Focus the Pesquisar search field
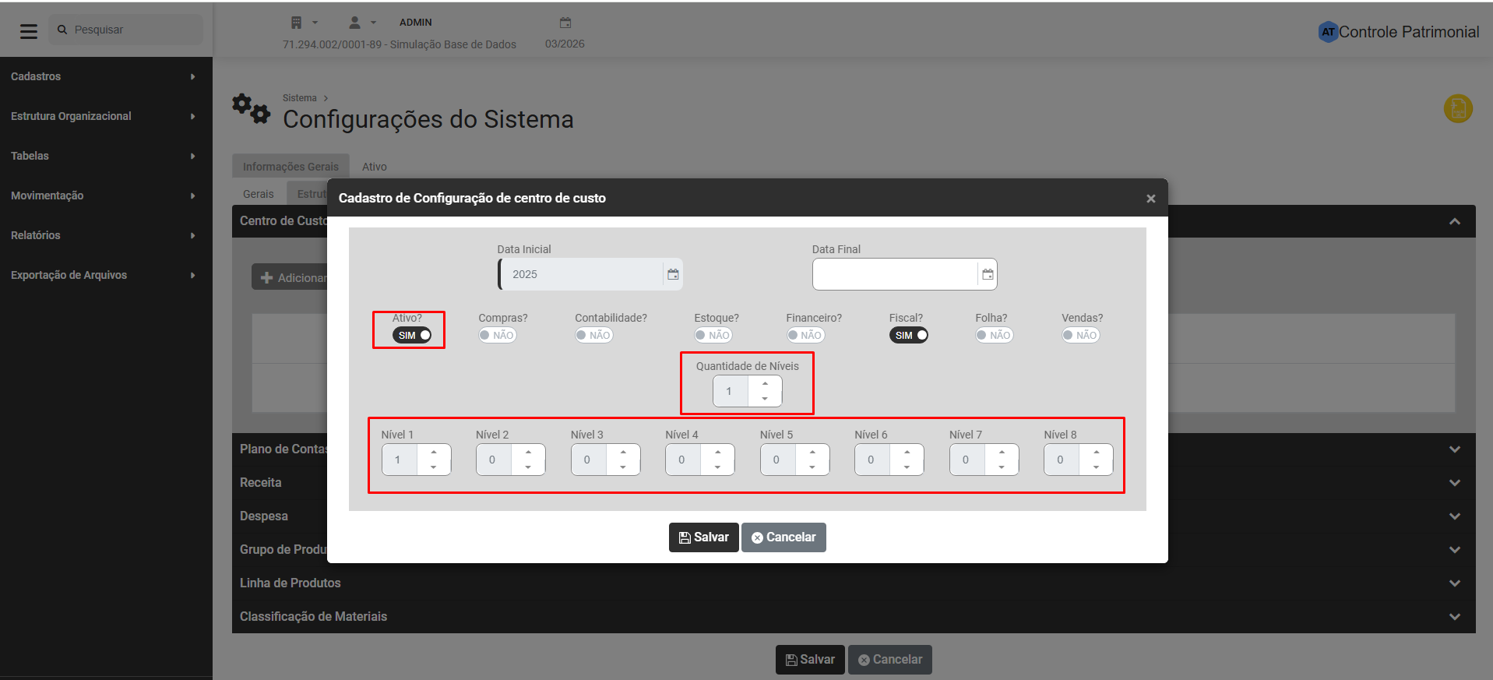This screenshot has height=680, width=1493. point(125,30)
